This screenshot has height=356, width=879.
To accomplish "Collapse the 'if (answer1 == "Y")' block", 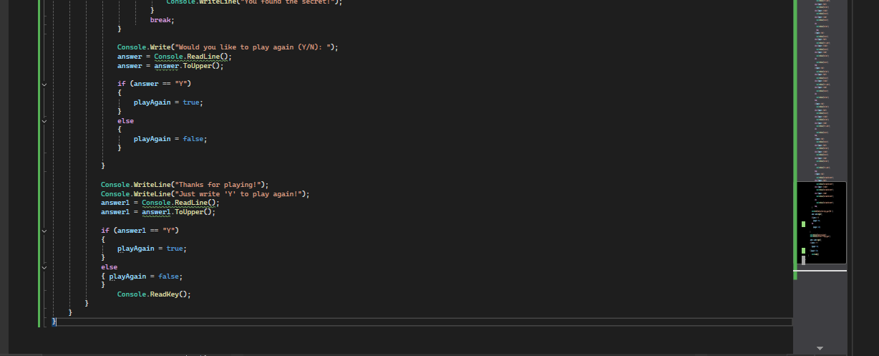I will (44, 231).
